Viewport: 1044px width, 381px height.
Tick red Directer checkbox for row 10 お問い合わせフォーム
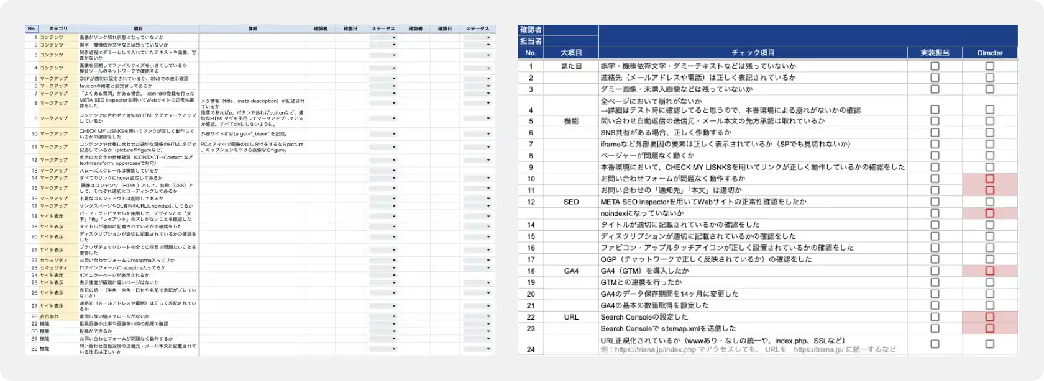[989, 179]
